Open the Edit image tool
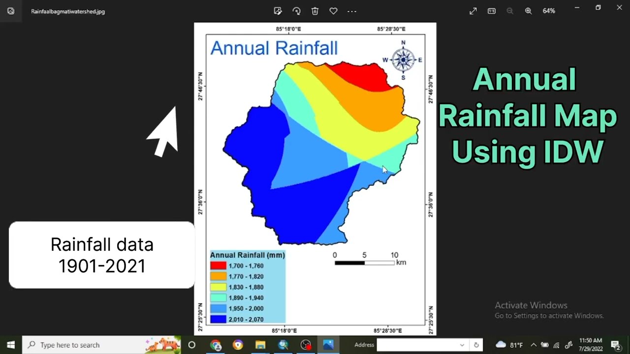 (278, 11)
